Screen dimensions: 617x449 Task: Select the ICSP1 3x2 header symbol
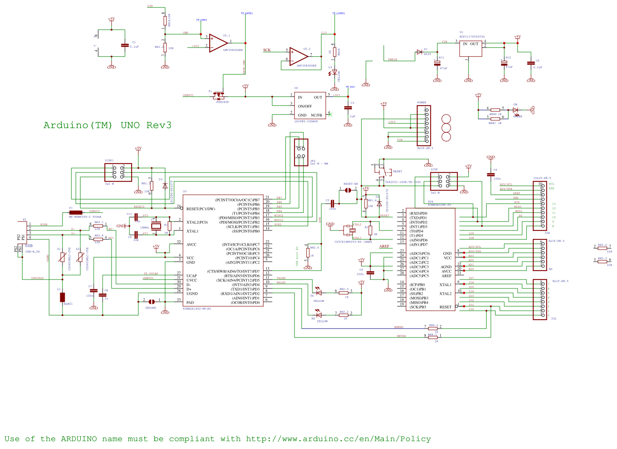coord(118,173)
